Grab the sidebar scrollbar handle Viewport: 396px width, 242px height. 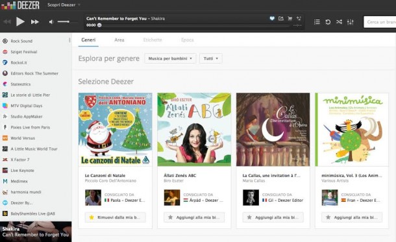click(x=69, y=40)
